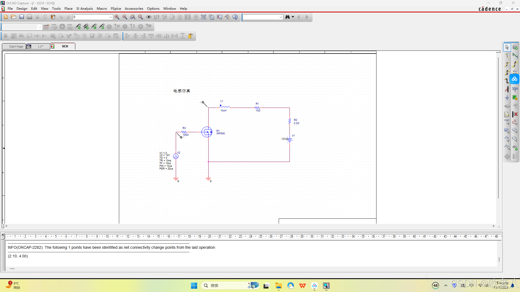Click the Place No Connect X icon
This screenshot has width=520, height=292.
tap(515, 114)
